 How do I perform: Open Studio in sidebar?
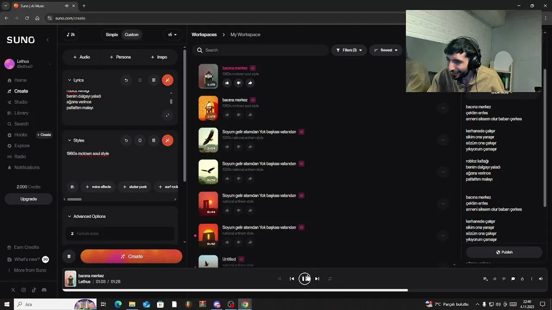pos(21,102)
